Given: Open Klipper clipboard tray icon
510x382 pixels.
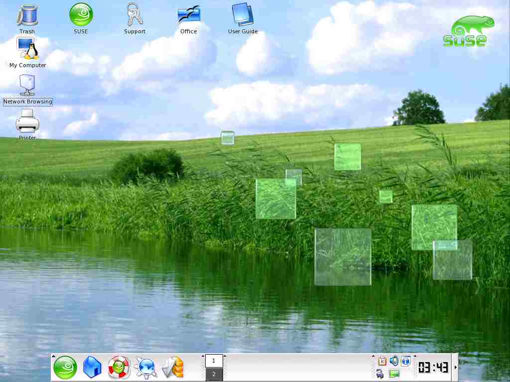Looking at the screenshot, I should pos(382,362).
